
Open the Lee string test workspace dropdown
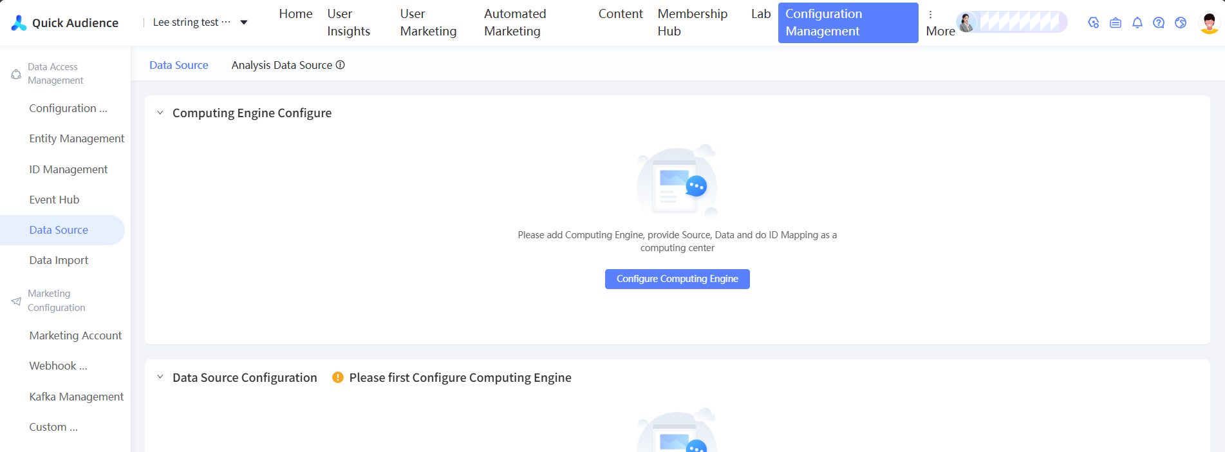click(200, 23)
